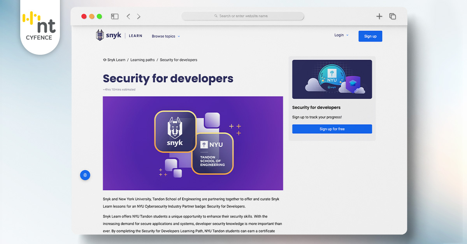Click the NT Cyfence logo
The width and height of the screenshot is (467, 244).
39,26
